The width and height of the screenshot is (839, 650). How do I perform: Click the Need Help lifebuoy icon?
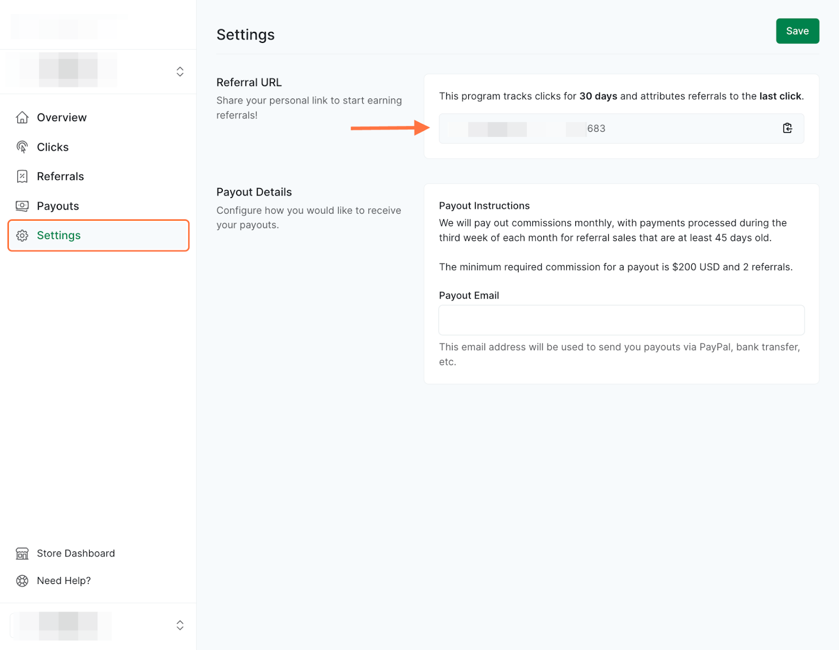[21, 580]
